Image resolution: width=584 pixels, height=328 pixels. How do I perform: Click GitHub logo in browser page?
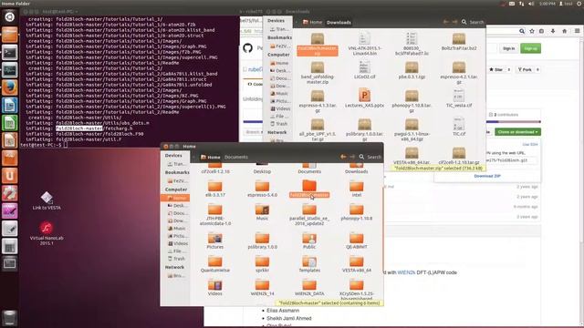click(x=247, y=48)
